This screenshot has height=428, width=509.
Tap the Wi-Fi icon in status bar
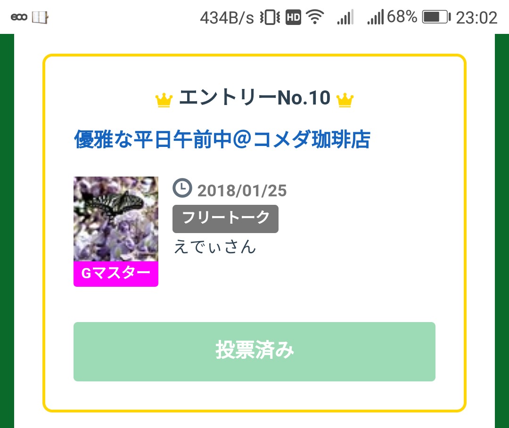pyautogui.click(x=314, y=18)
